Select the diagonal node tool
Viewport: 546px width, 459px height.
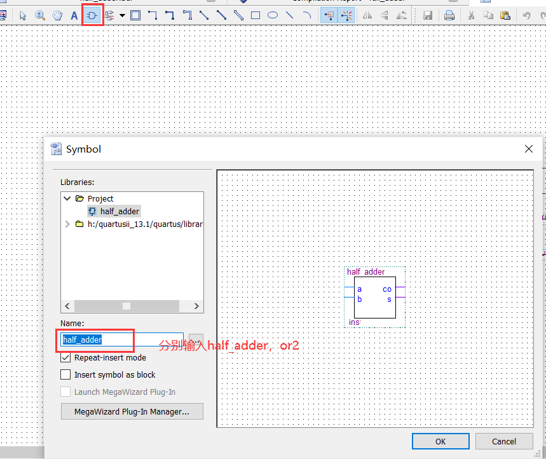coord(204,16)
